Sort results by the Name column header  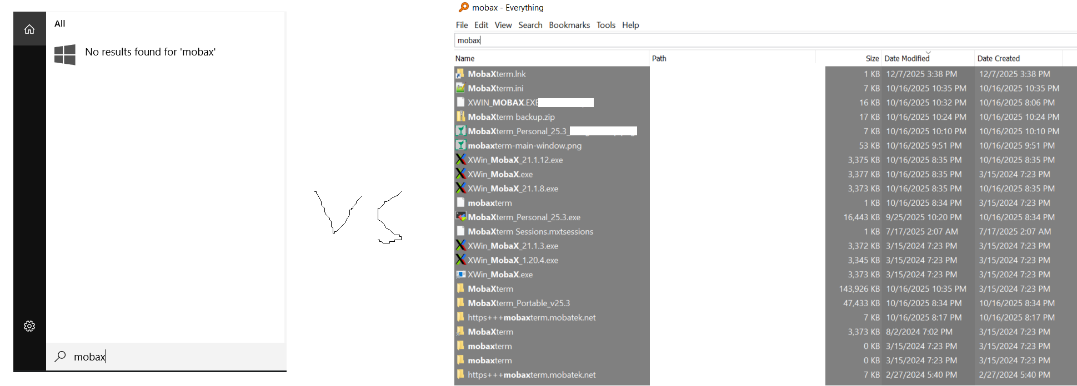[552, 58]
